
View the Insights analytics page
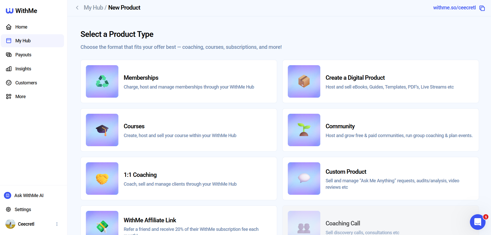pyautogui.click(x=23, y=69)
